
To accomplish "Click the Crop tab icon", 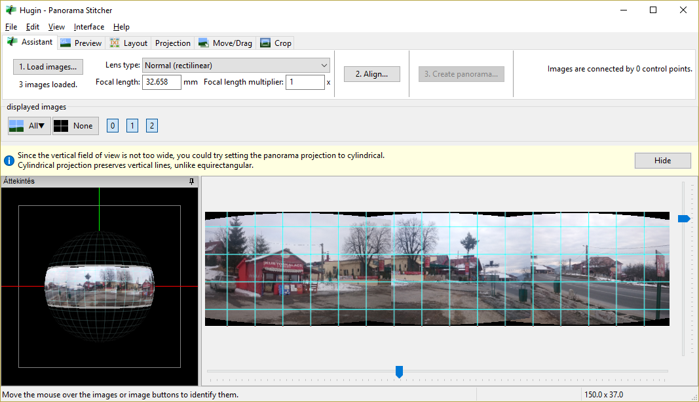I will [265, 43].
